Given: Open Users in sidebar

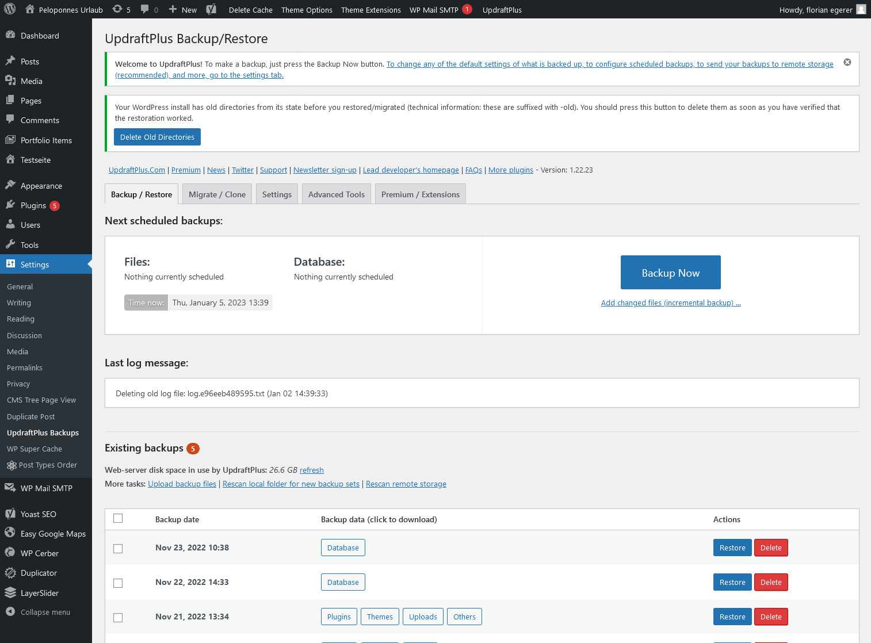Looking at the screenshot, I should click(46, 225).
